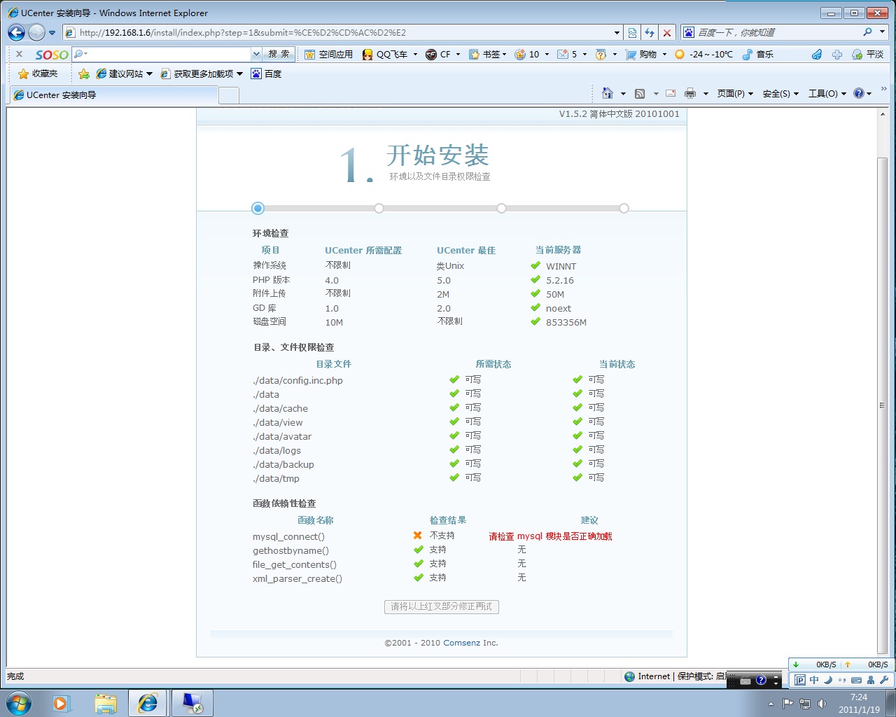The image size is (896, 717).
Task: Open the IME soft keyboard icon
Action: (856, 680)
